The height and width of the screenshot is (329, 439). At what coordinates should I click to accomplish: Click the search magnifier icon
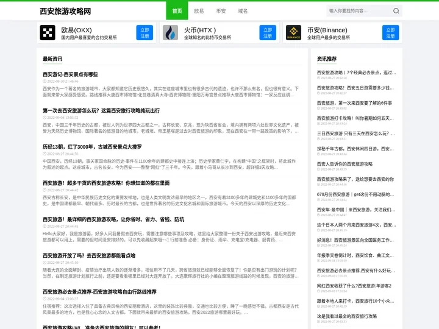click(396, 11)
